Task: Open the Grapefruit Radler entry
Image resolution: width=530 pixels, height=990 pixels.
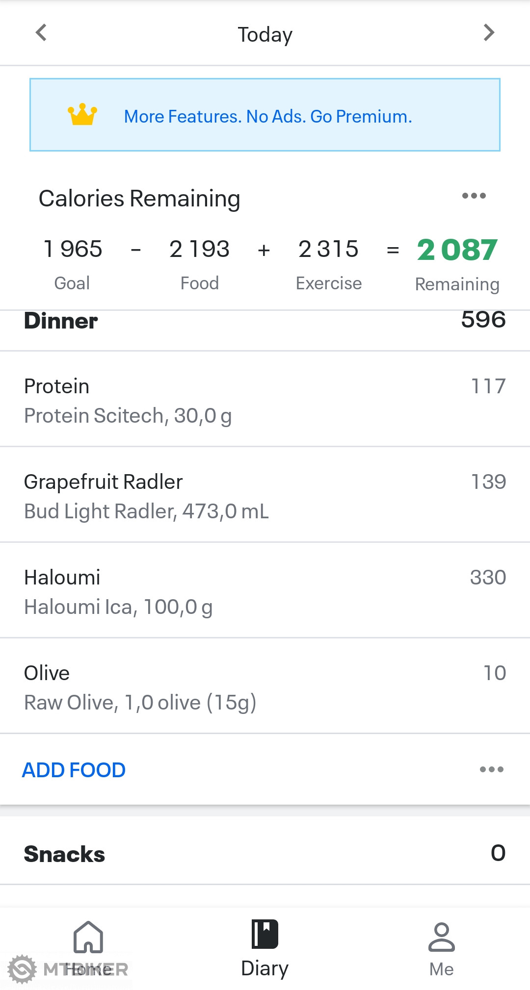Action: [x=265, y=496]
